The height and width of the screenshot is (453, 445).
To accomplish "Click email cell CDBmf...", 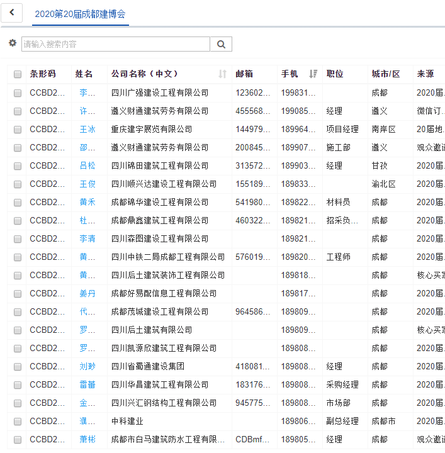I will [252, 439].
